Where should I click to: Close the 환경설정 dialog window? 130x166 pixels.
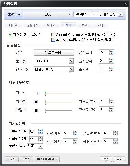126,4
